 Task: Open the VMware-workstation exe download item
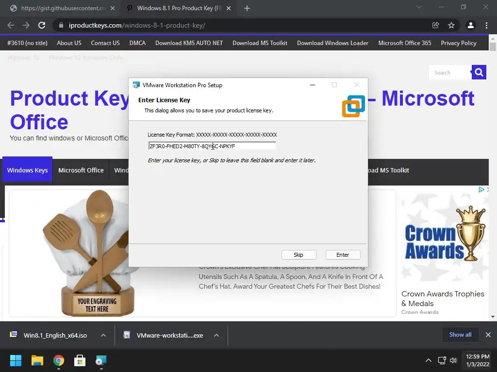pos(170,335)
